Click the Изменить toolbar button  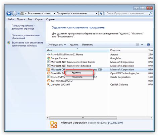coord(88,45)
